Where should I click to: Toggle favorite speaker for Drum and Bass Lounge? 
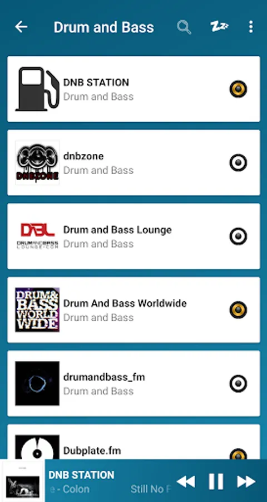click(x=238, y=236)
